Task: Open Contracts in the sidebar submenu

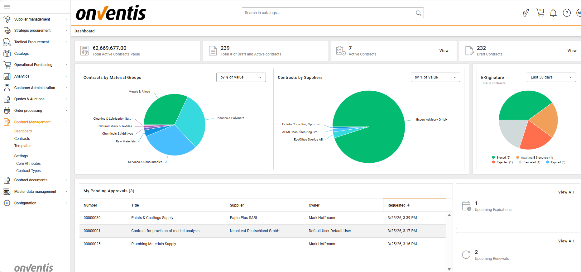Action: pyautogui.click(x=22, y=139)
